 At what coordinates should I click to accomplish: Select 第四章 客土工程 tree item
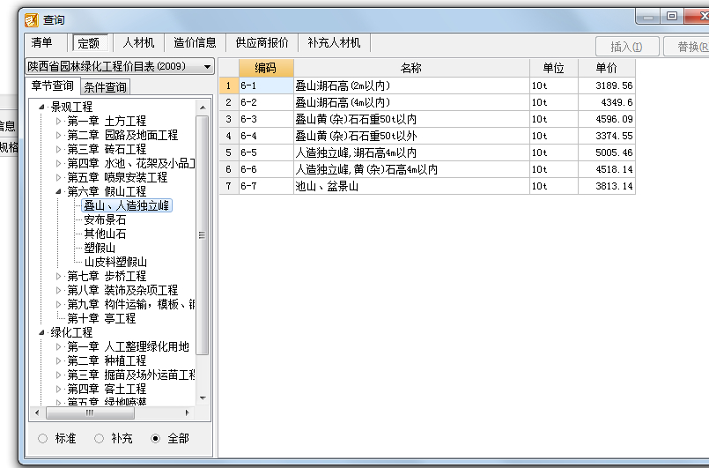[x=107, y=389]
